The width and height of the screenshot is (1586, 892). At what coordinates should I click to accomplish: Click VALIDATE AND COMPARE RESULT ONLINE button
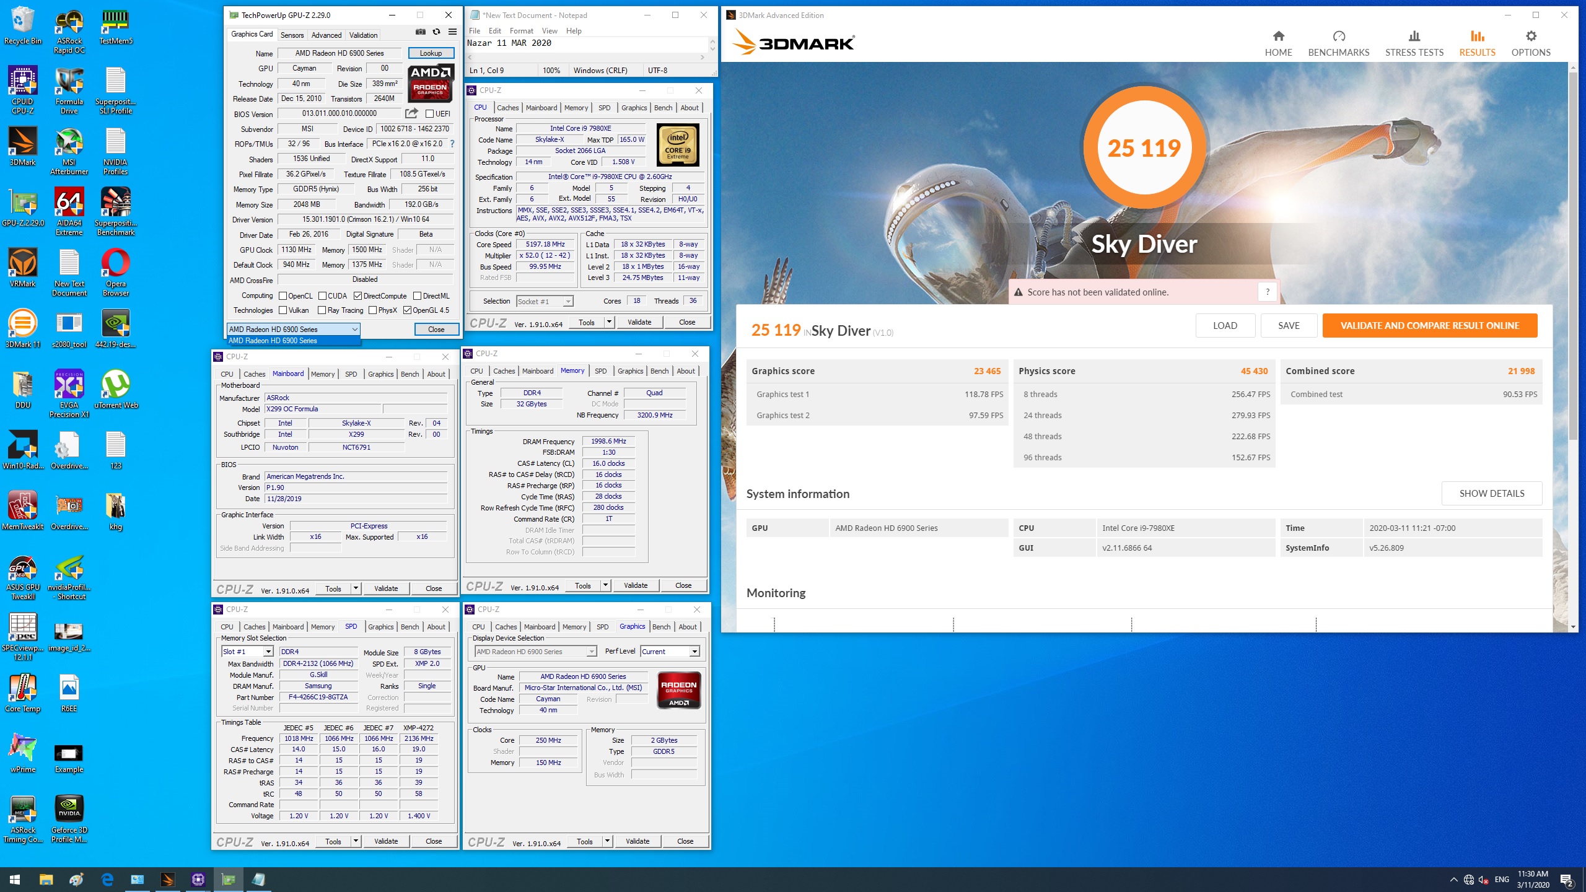[x=1430, y=325]
